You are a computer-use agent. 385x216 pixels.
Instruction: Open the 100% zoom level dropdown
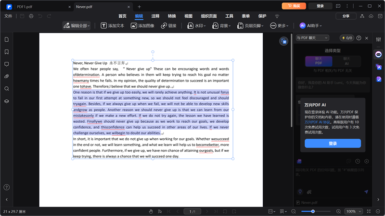(x=354, y=211)
